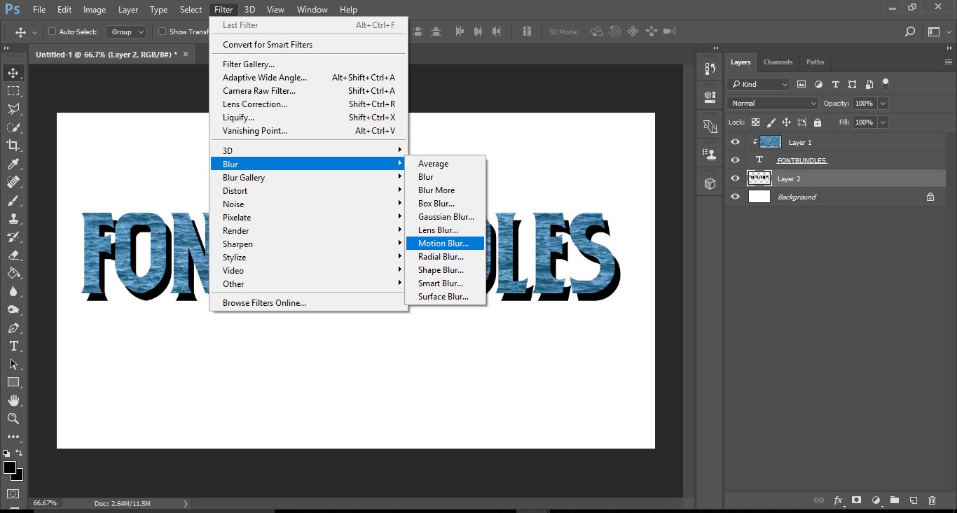
Task: Select the Path Selection tool
Action: (13, 364)
